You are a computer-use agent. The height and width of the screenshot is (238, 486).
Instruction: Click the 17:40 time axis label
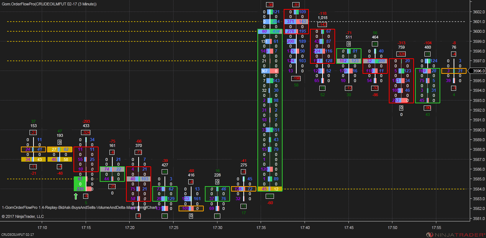tap(305, 228)
